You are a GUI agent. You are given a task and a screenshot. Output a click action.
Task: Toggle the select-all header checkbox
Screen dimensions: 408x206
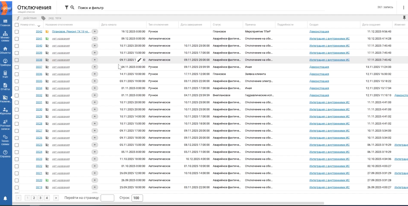pos(17,25)
